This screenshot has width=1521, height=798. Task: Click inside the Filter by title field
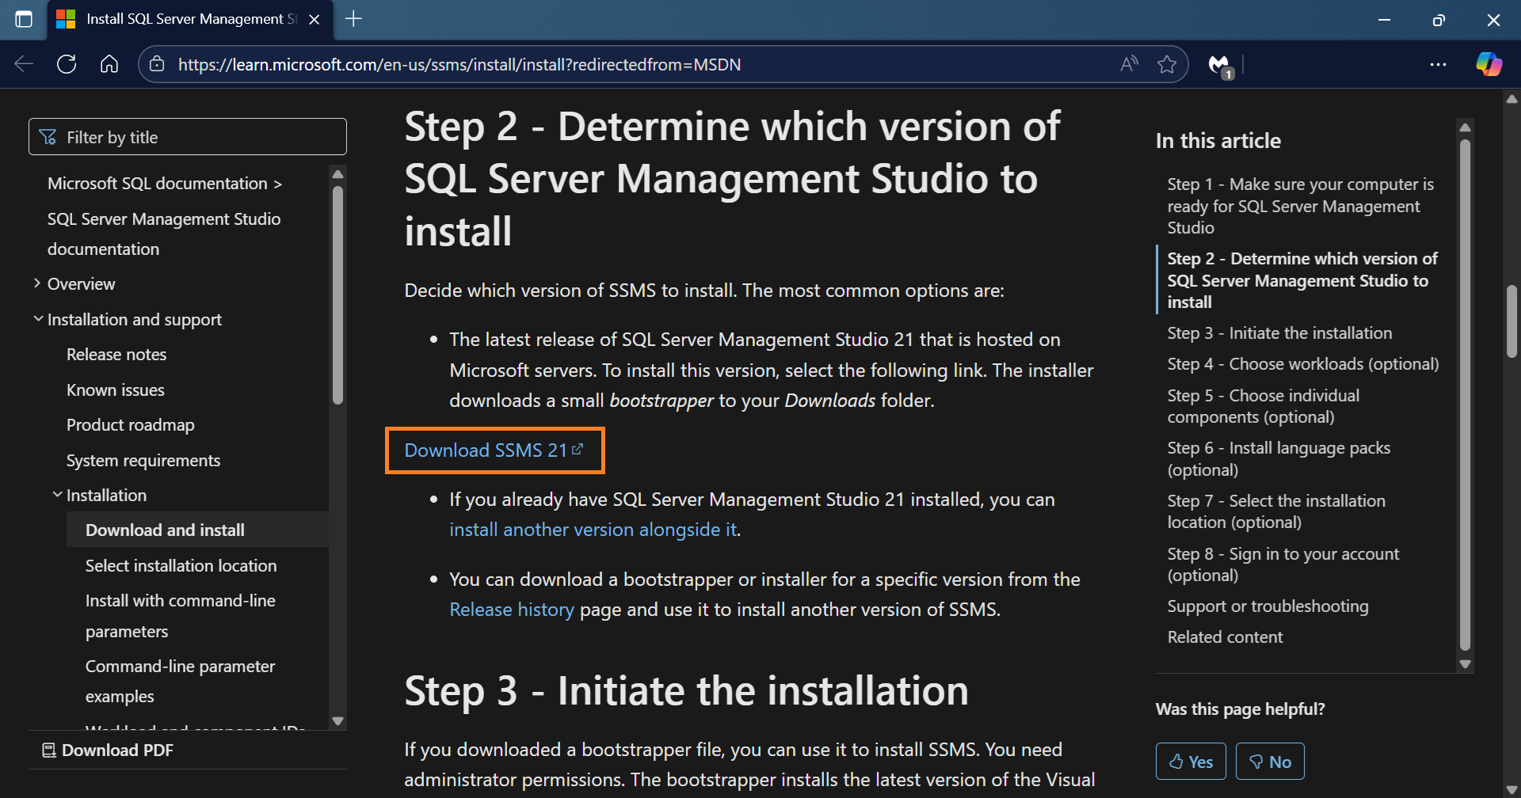tap(187, 136)
